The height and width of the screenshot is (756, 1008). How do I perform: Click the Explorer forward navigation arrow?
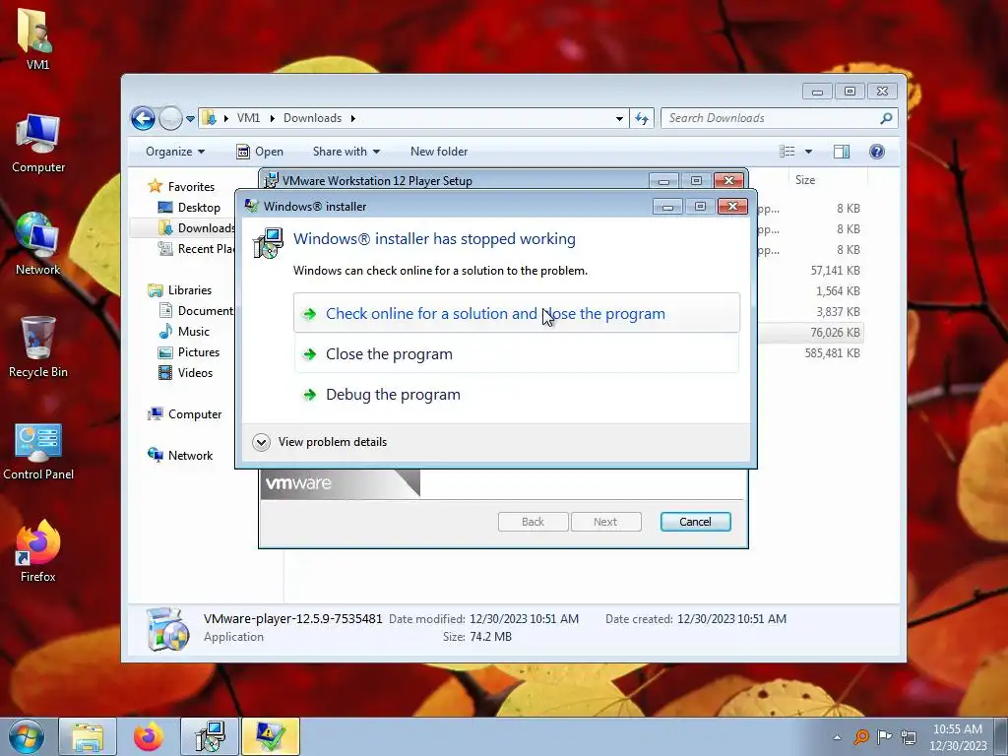click(x=170, y=118)
